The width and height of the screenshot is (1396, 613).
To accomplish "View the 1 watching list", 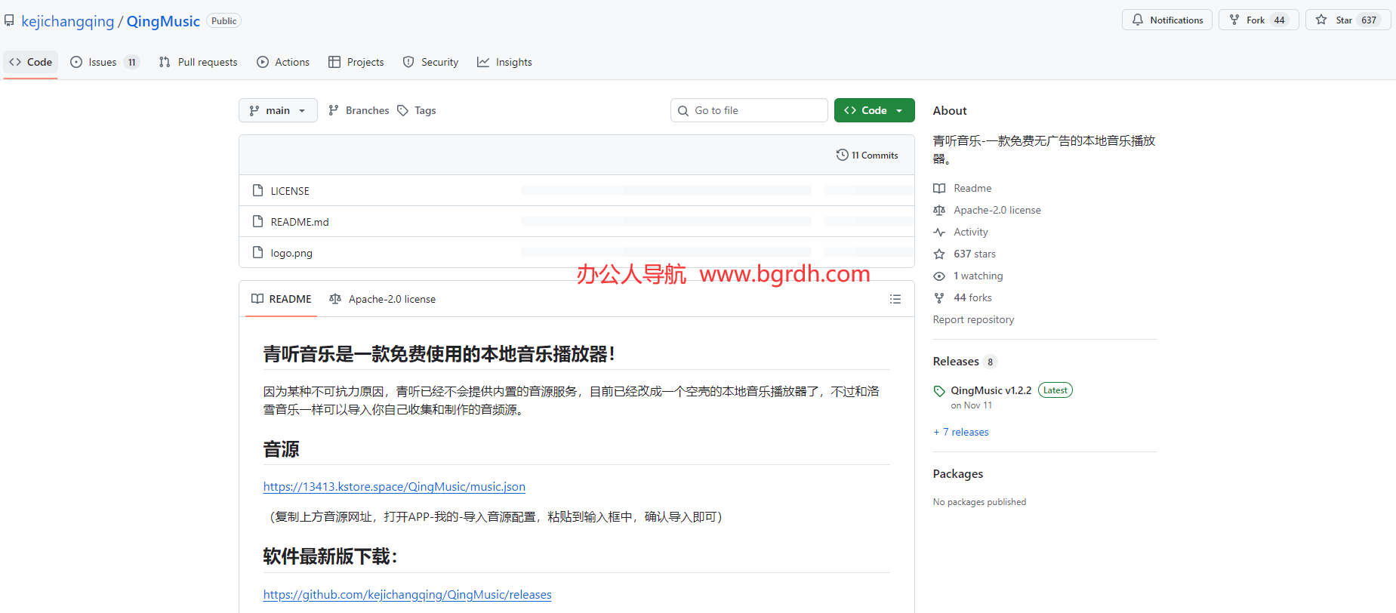I will [978, 276].
